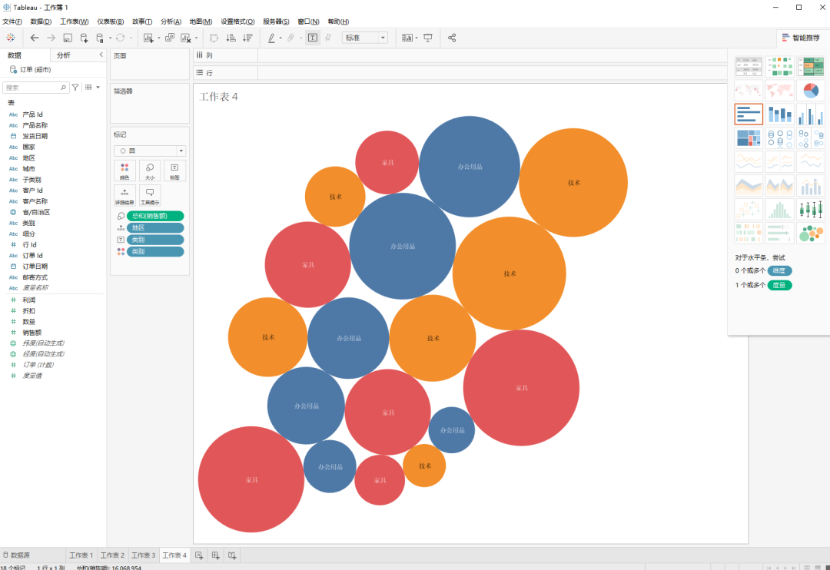Click the 颜色 color button in marks card
Image resolution: width=830 pixels, height=570 pixels.
point(125,171)
